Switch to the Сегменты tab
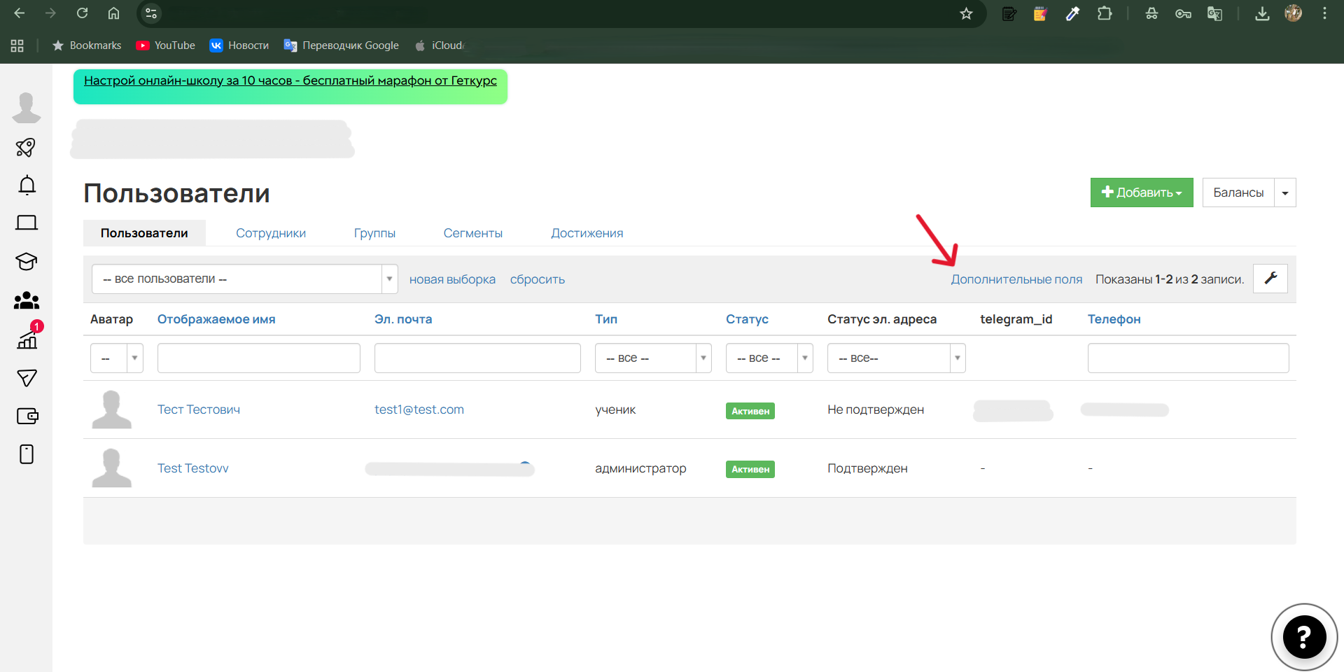 click(x=472, y=233)
